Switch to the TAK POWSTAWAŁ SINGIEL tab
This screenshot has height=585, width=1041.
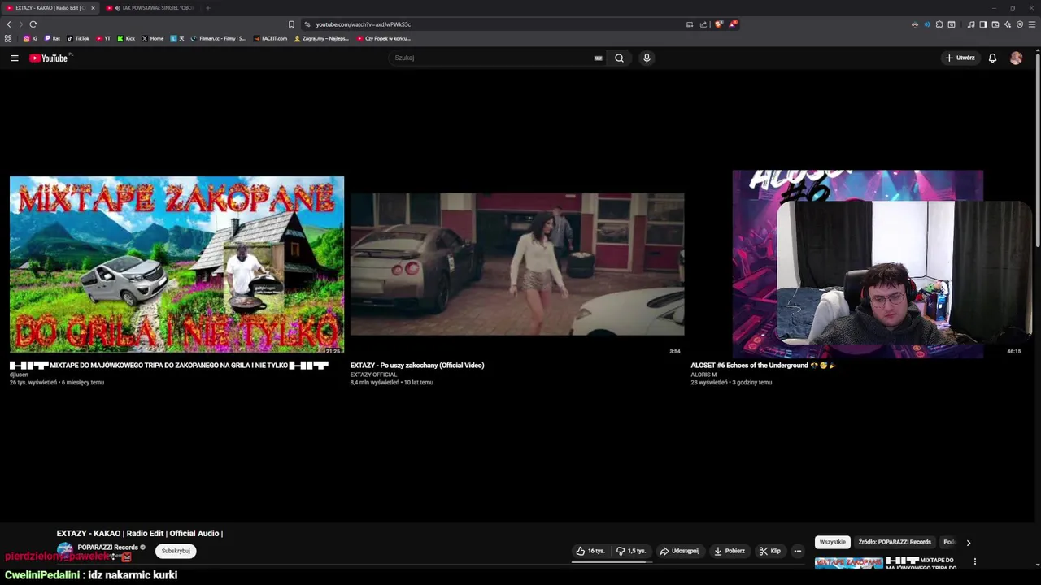point(150,8)
